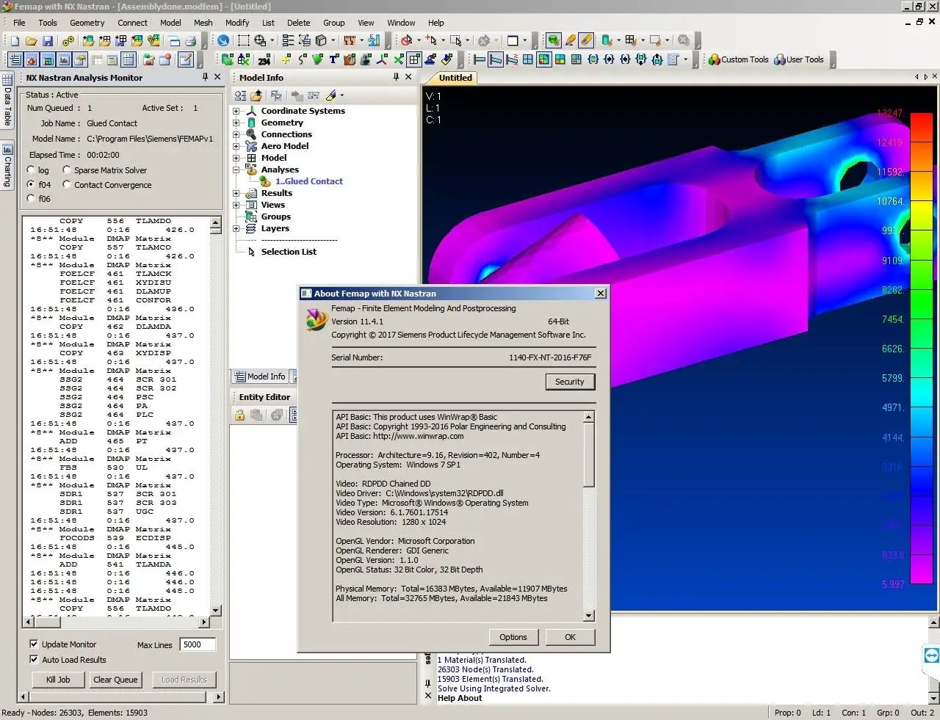Click the Open file folder icon

click(32, 41)
